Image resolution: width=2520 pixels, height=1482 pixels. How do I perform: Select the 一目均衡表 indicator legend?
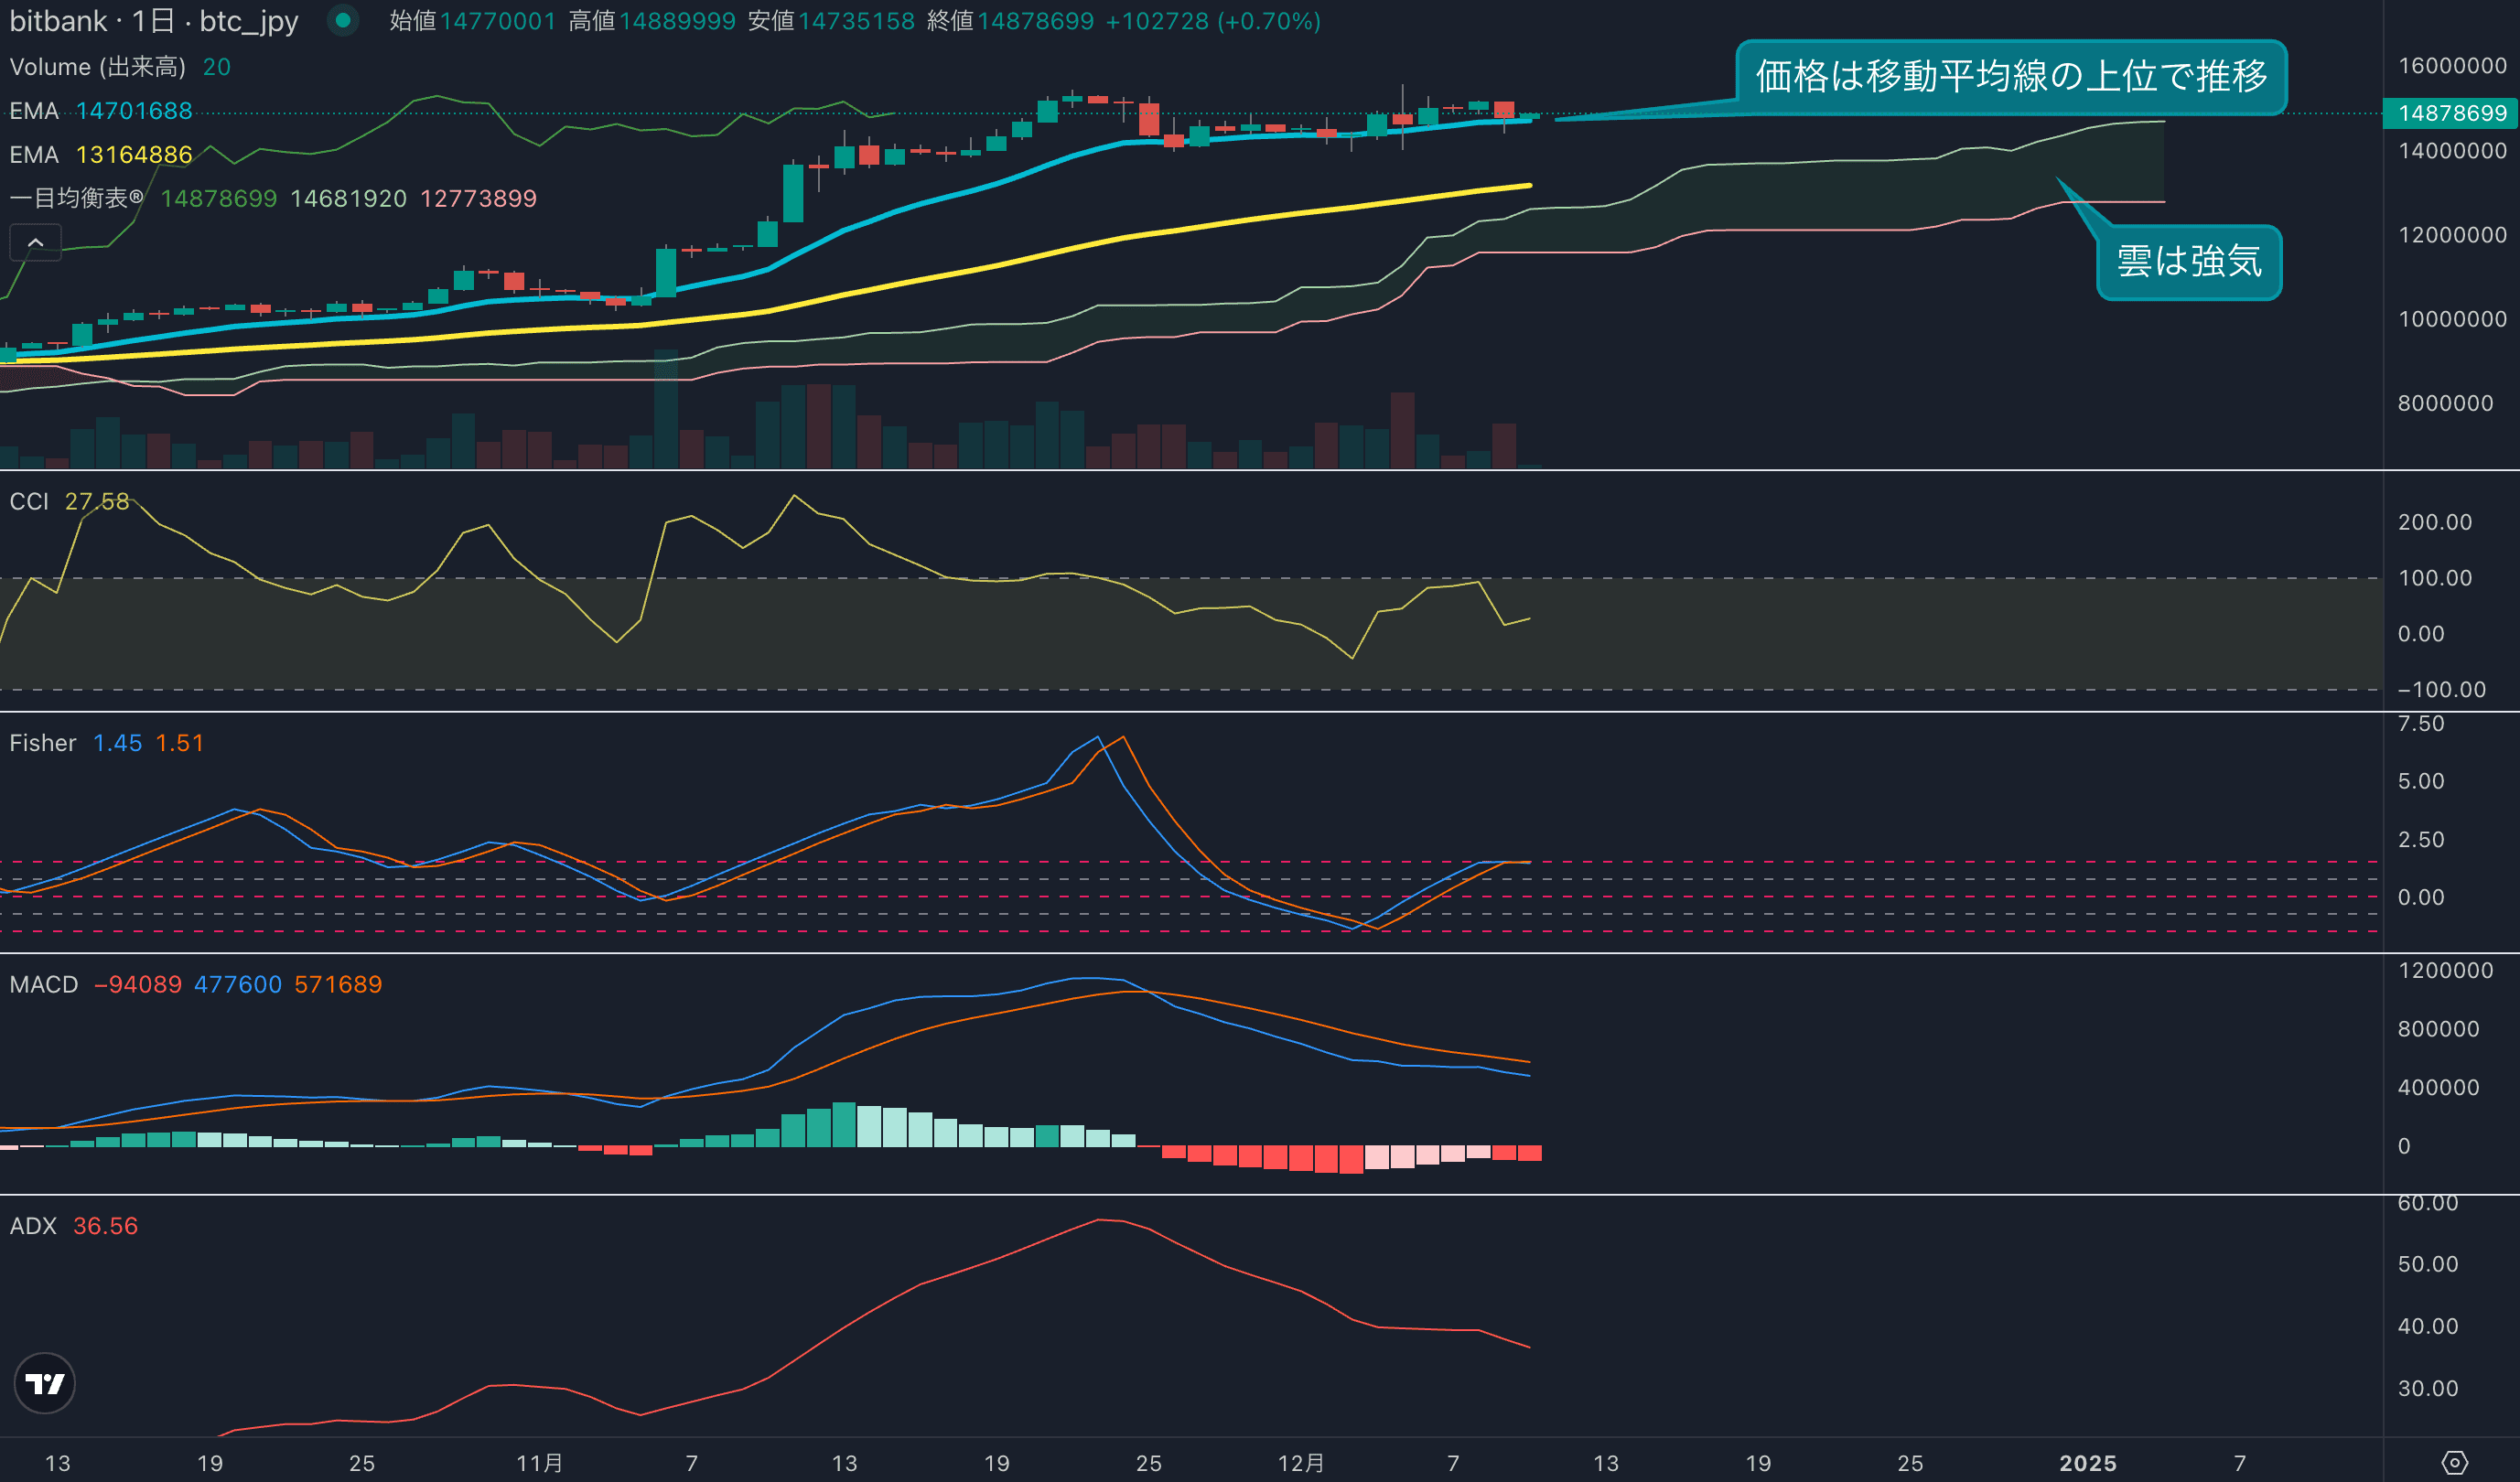tap(76, 198)
